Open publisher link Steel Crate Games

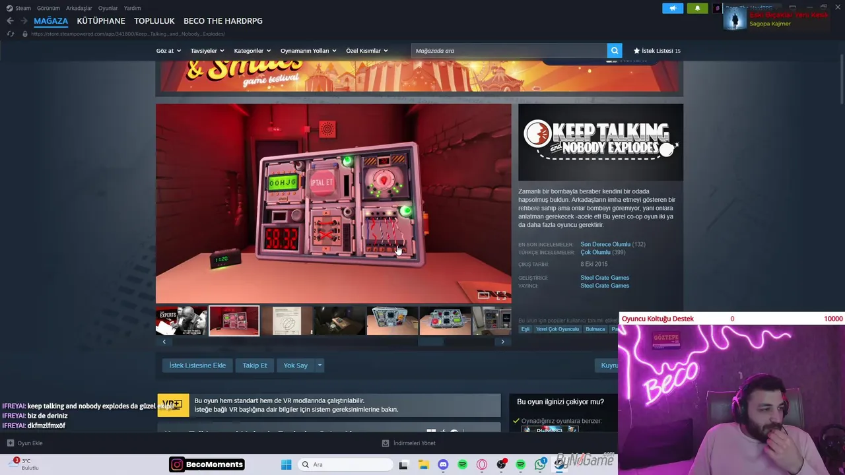605,286
